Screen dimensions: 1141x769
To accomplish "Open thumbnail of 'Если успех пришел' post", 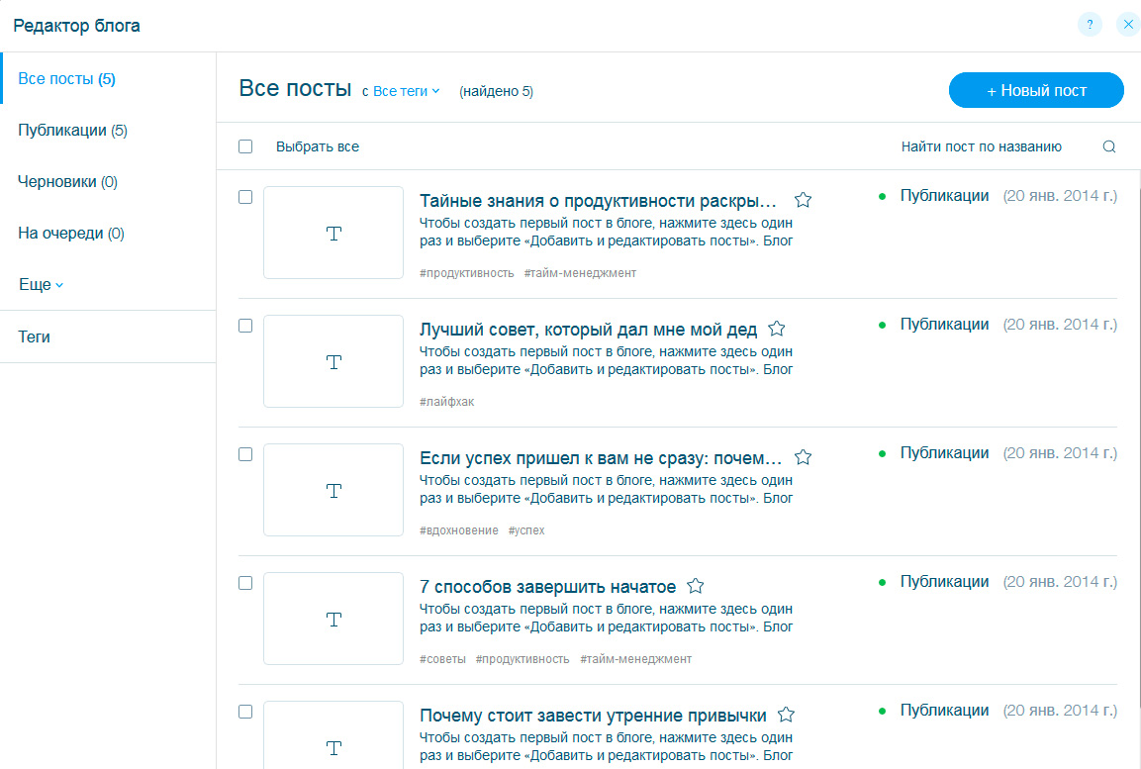I will coord(333,490).
